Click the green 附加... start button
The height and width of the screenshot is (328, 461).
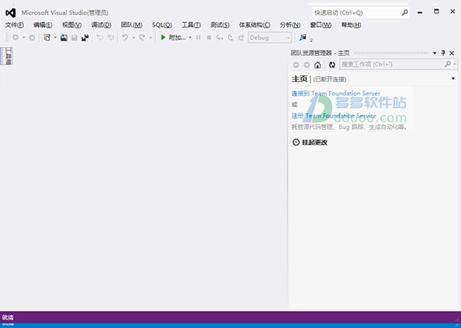tap(173, 38)
